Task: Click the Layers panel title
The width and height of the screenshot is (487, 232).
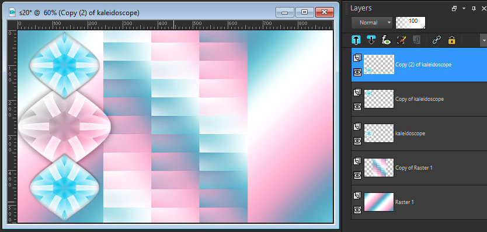Action: [361, 8]
